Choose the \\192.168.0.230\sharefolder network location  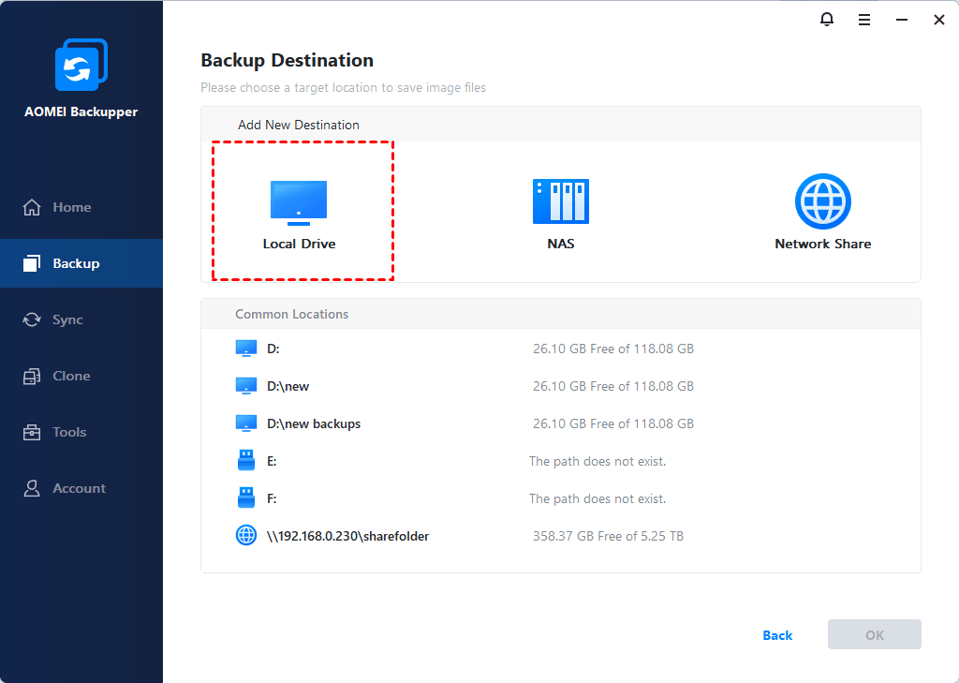[x=347, y=536]
